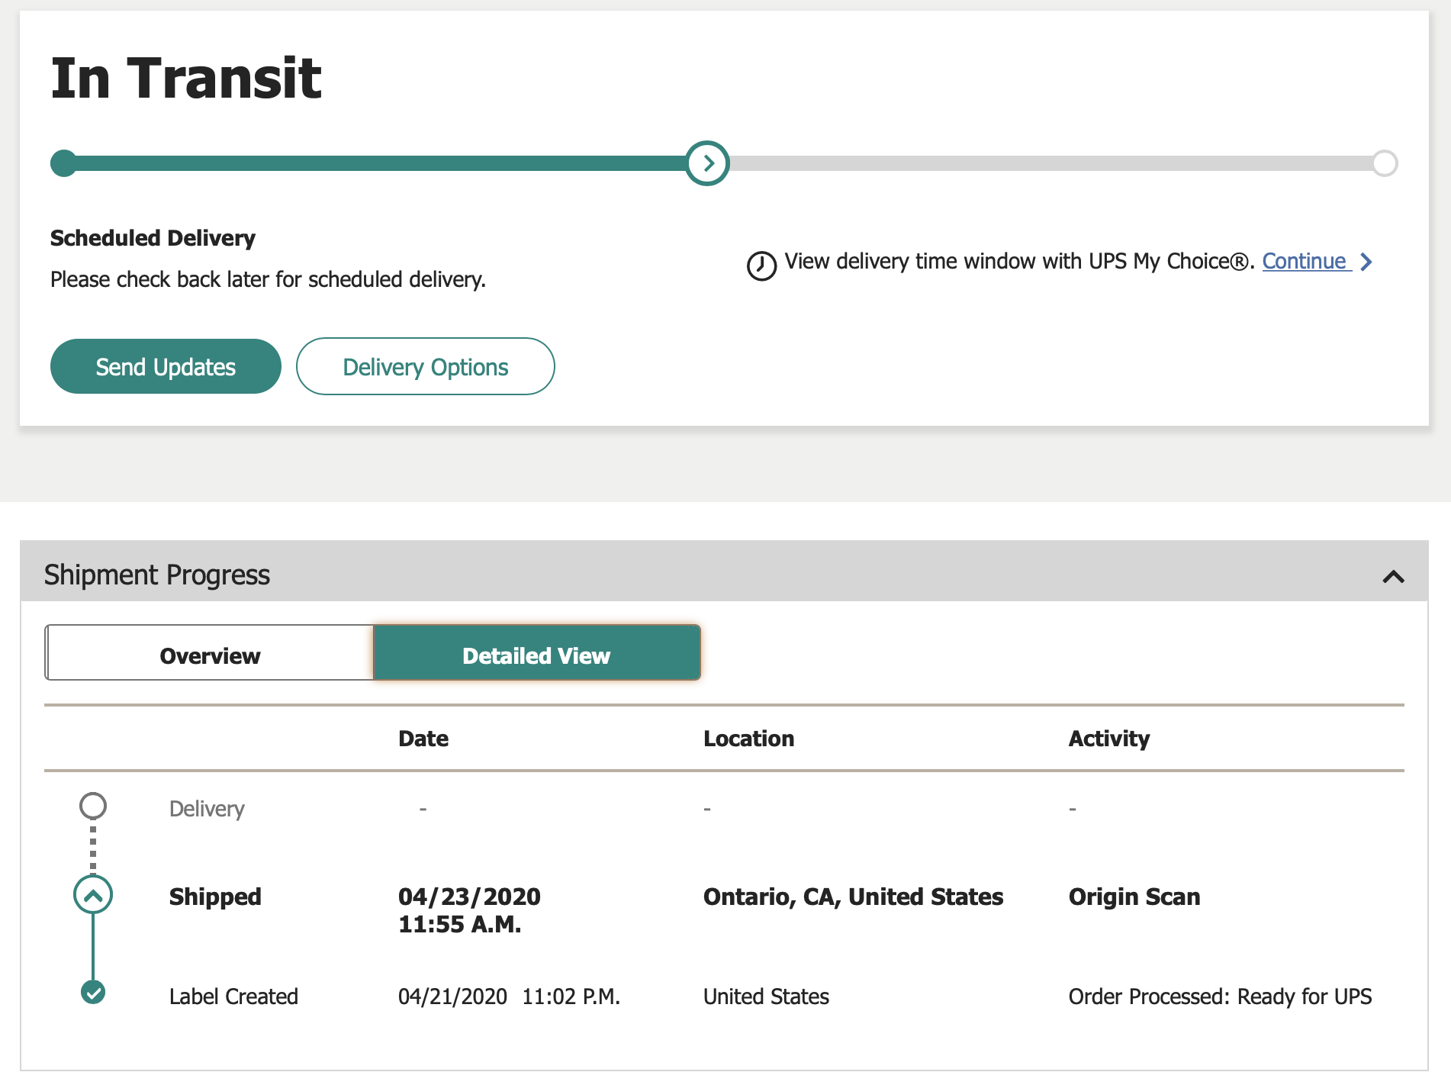The width and height of the screenshot is (1451, 1085).
Task: Click the progress bar start dot
Action: (x=63, y=163)
